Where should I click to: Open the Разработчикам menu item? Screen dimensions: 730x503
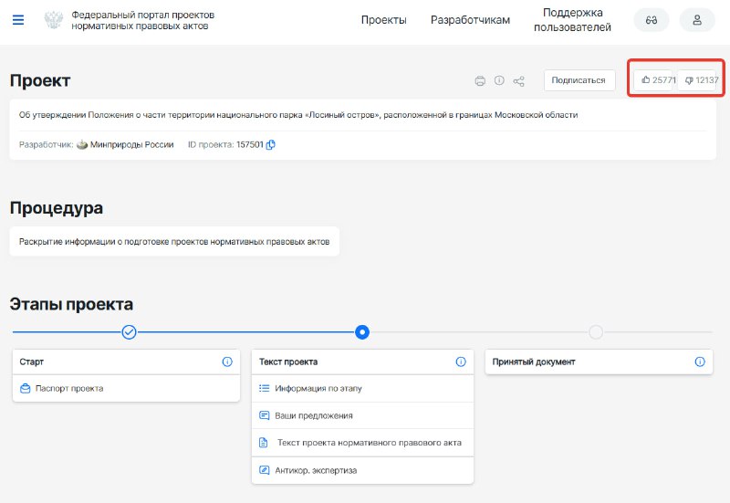pos(470,20)
